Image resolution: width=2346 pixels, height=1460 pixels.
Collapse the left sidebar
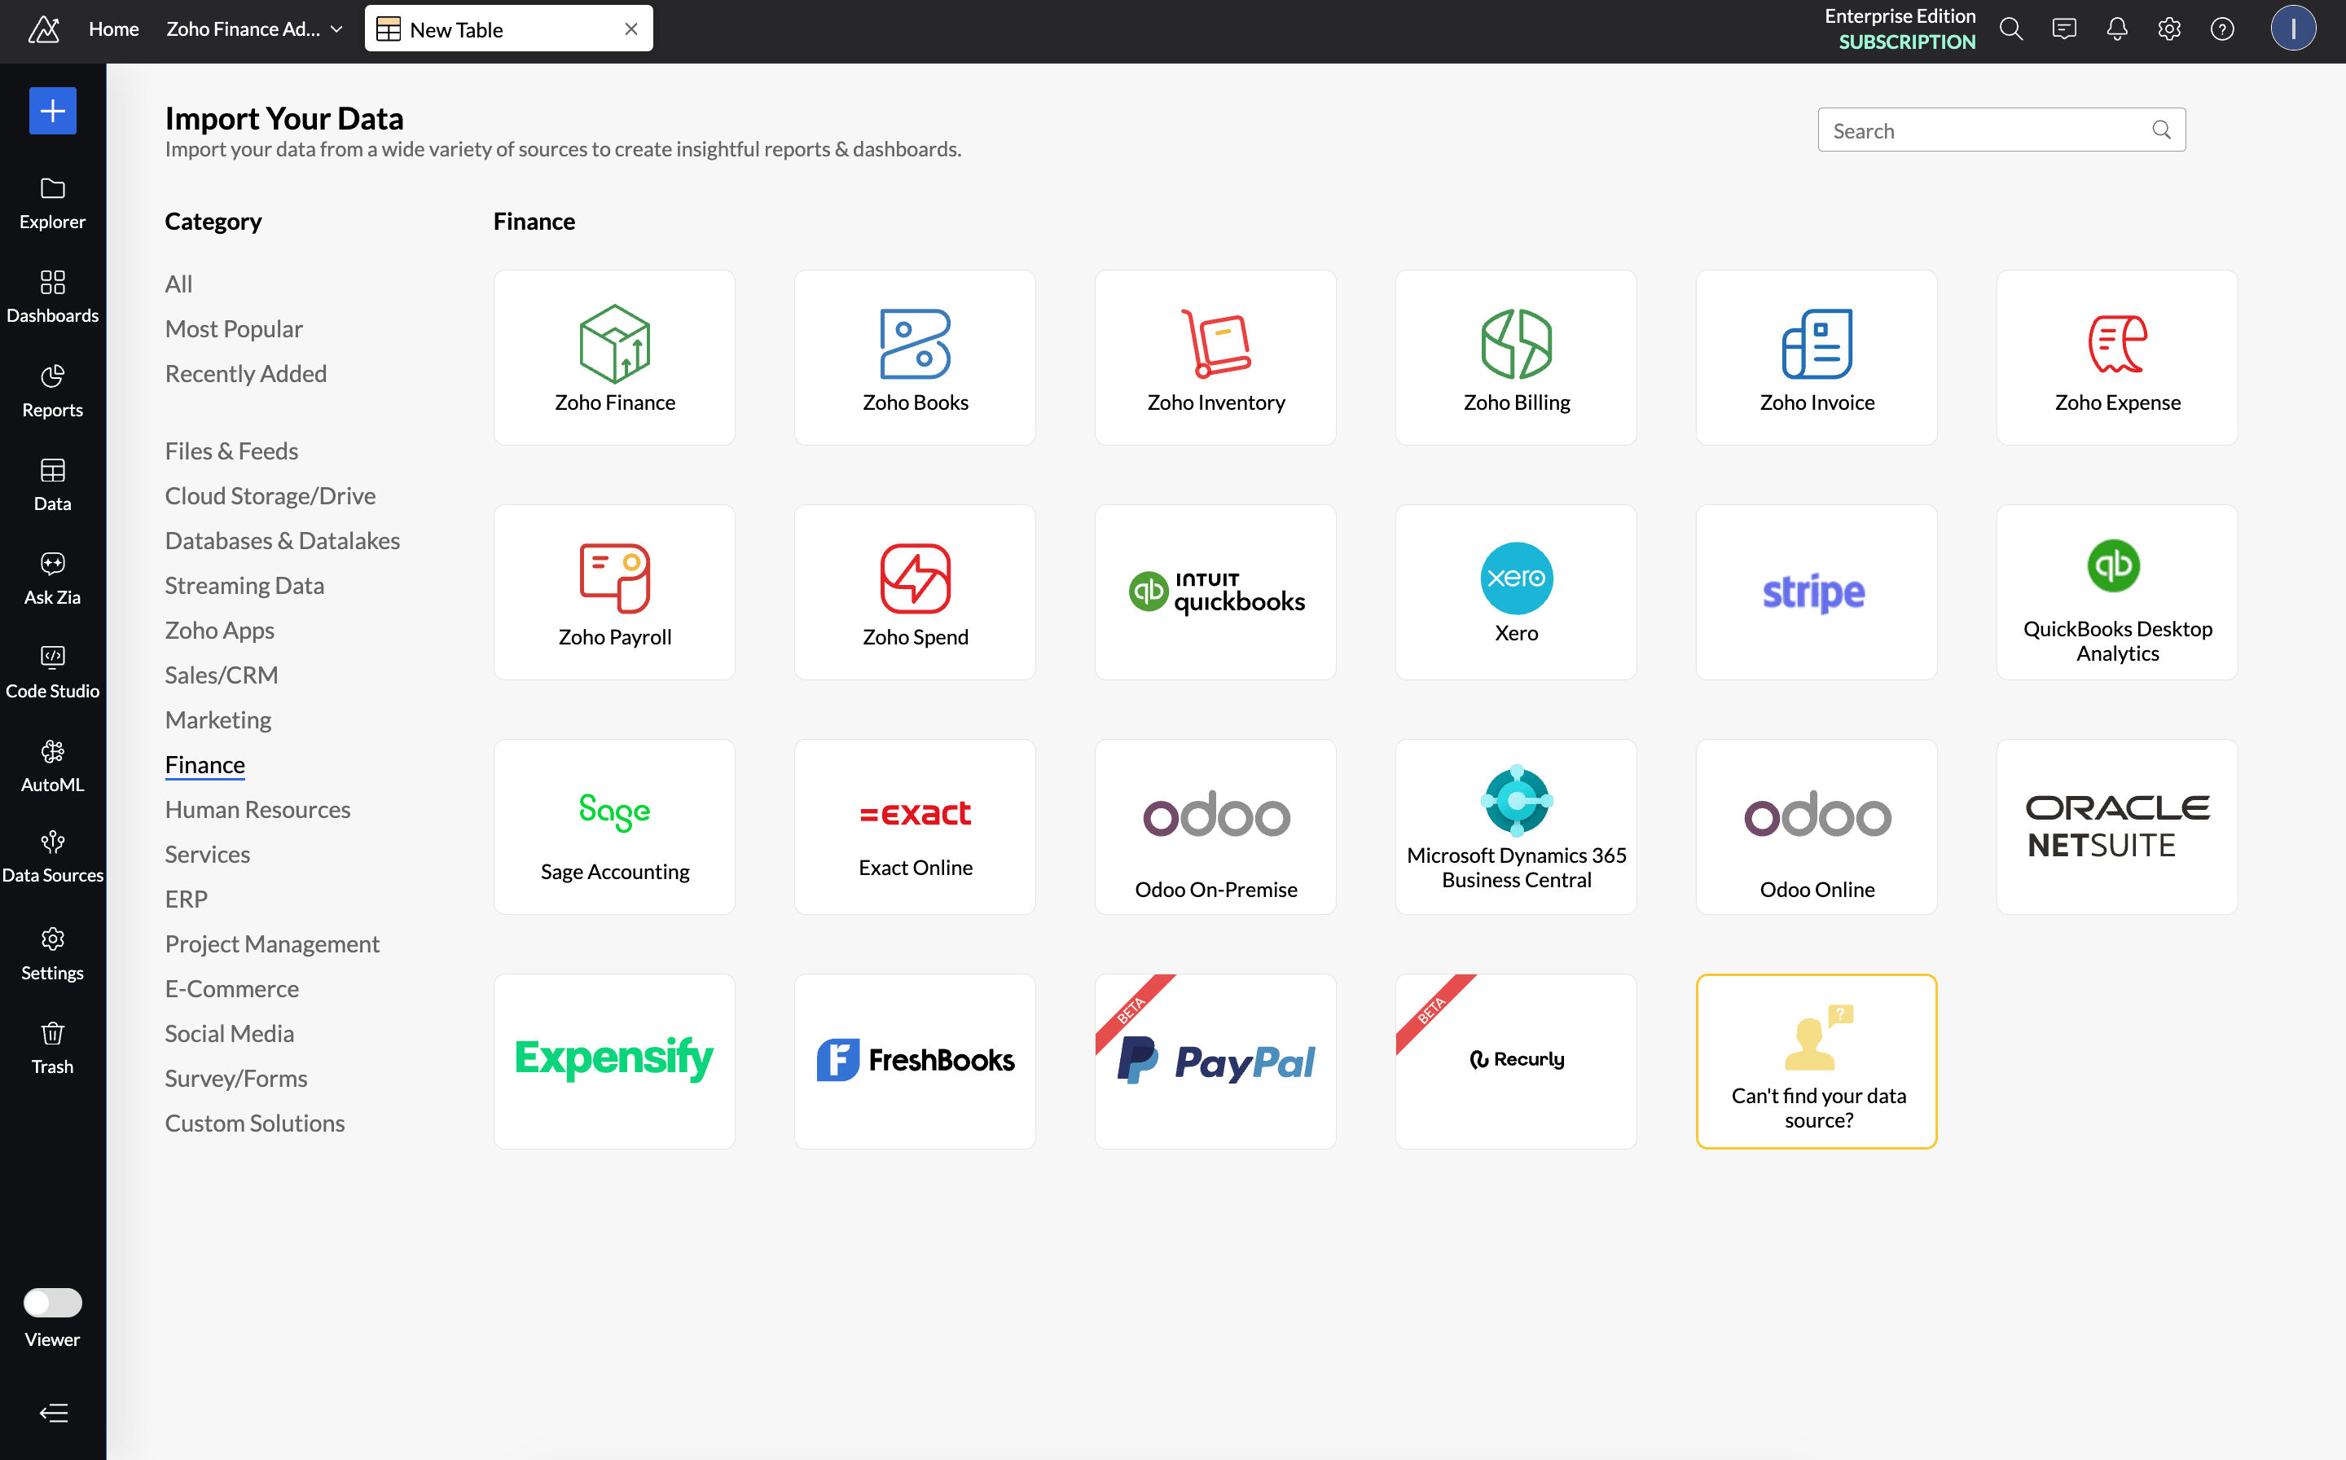54,1414
